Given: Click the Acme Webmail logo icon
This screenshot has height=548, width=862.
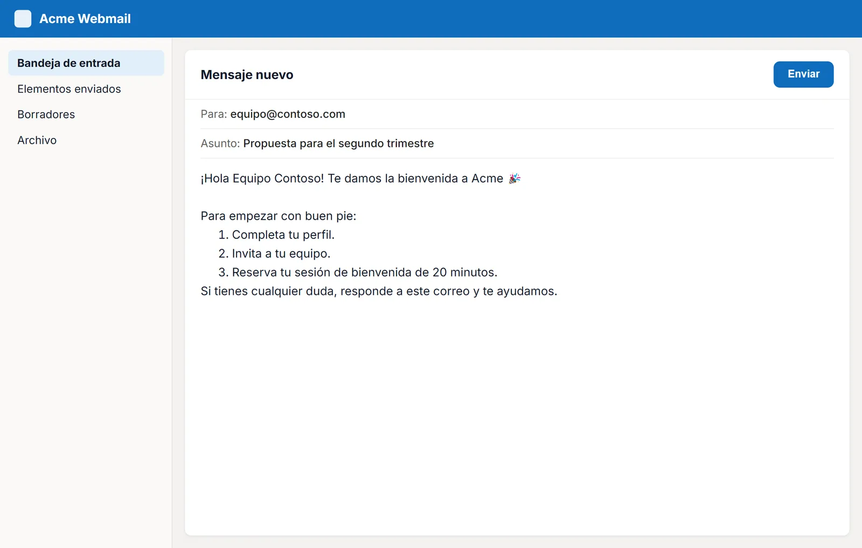Looking at the screenshot, I should point(23,19).
